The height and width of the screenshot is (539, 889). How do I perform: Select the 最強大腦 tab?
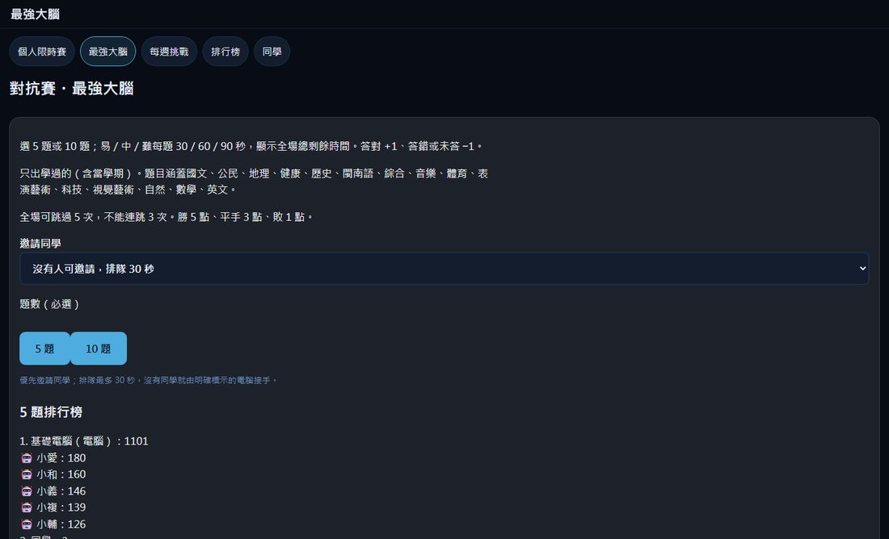[x=107, y=52]
